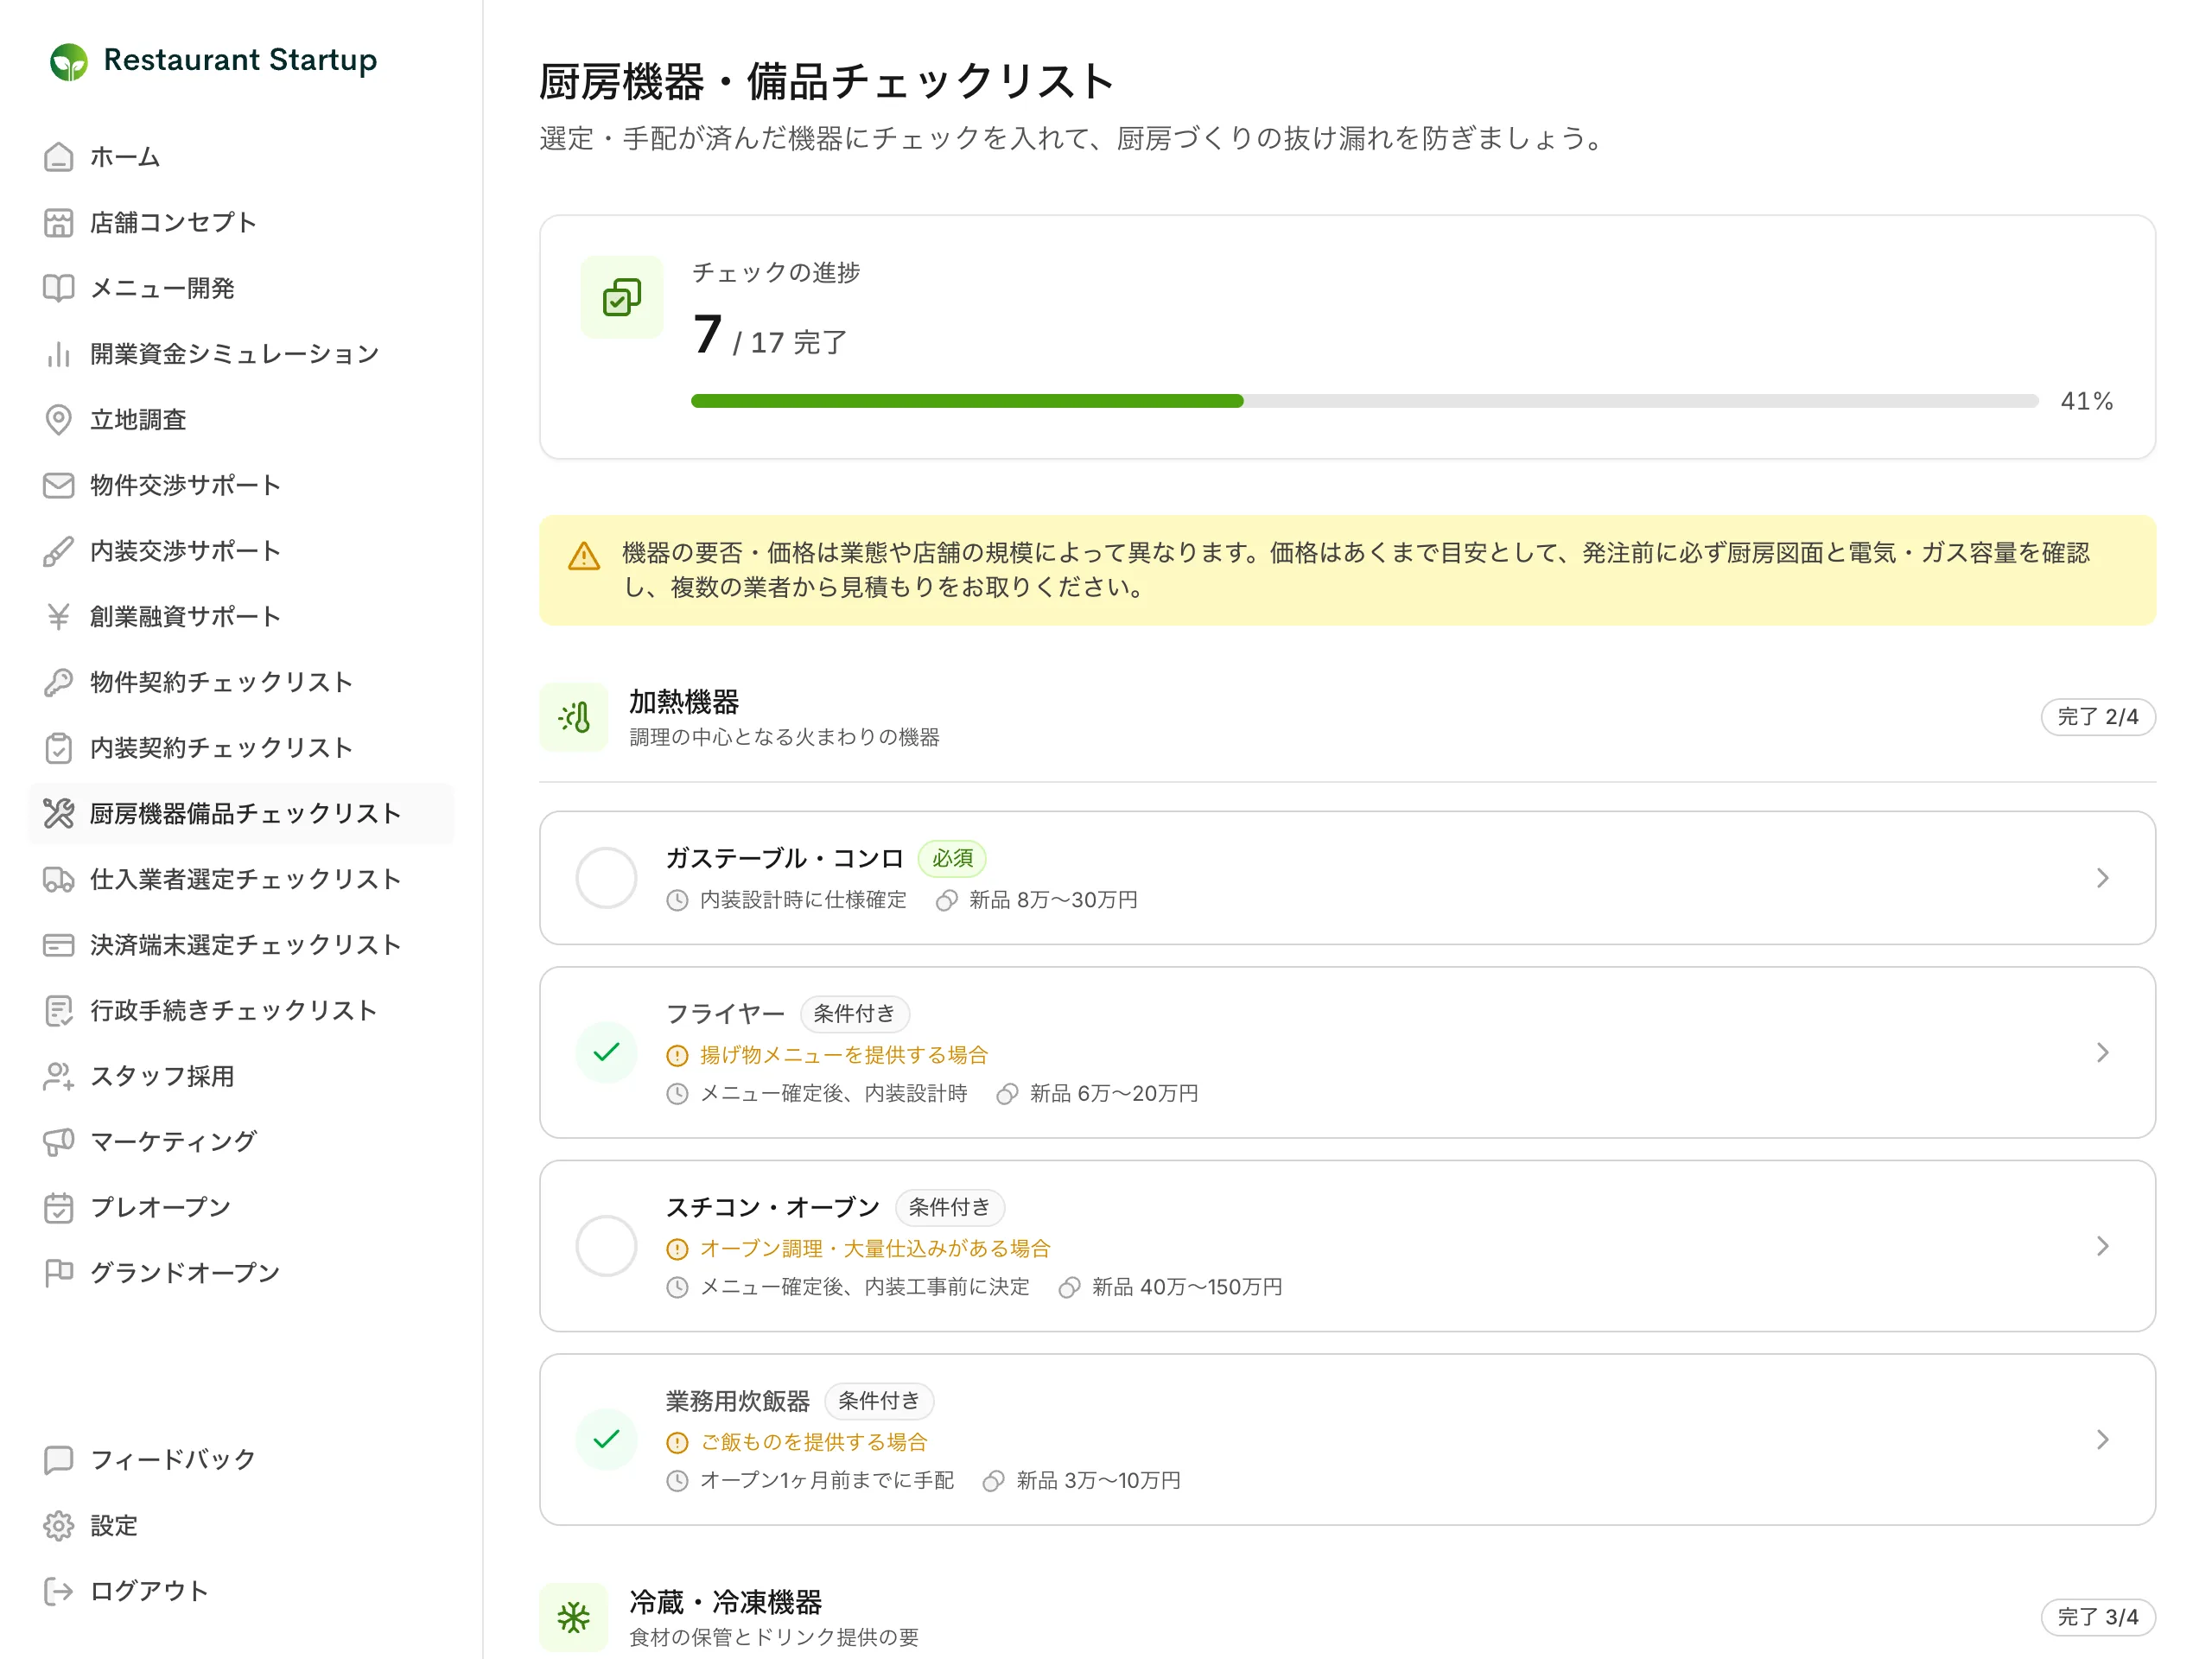Screen dimensions: 2212x1659
Task: Click the store icon beside 店舗コンセプト
Action: pyautogui.click(x=59, y=223)
